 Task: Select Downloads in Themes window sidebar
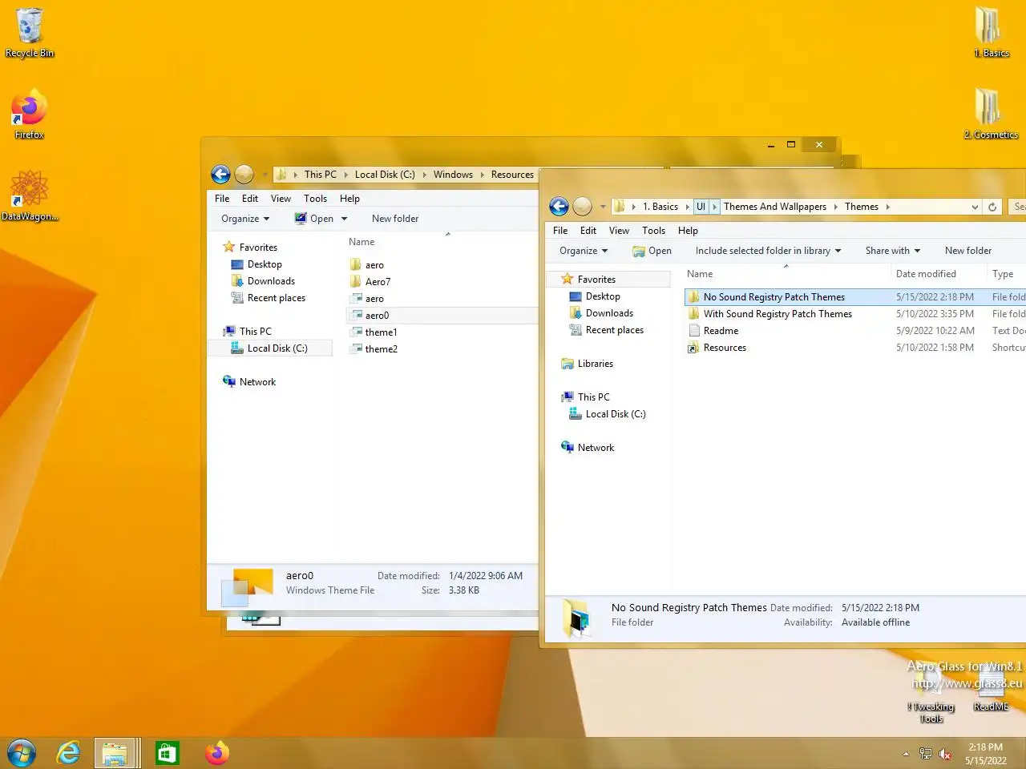609,313
